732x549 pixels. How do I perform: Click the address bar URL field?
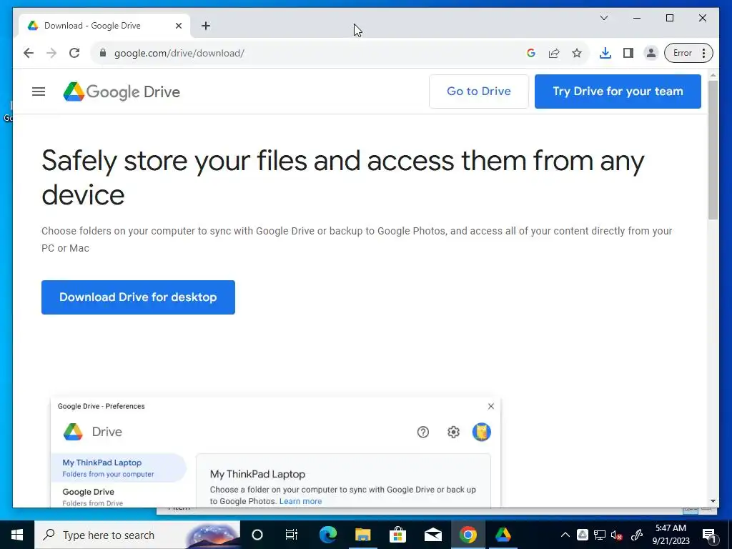(x=308, y=53)
